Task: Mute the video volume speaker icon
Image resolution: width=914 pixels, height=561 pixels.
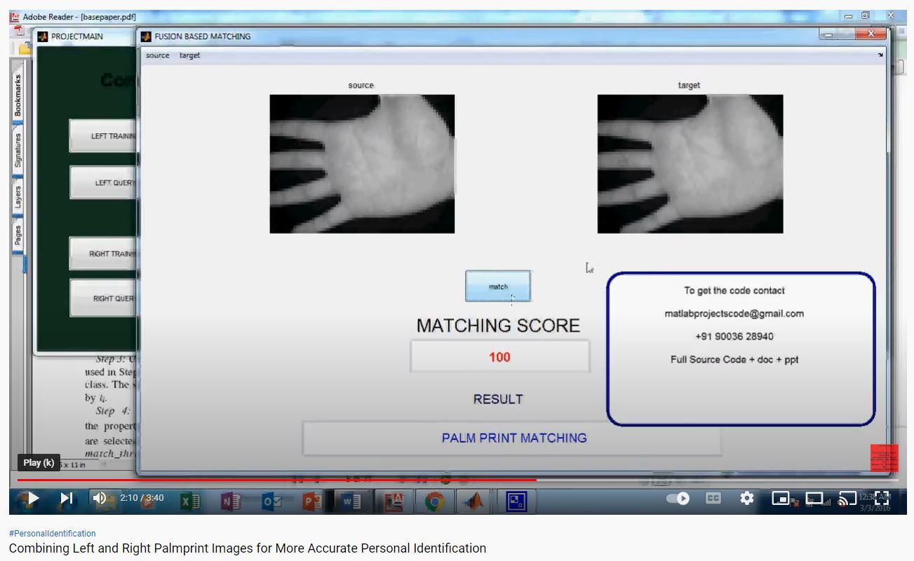Action: coord(100,498)
